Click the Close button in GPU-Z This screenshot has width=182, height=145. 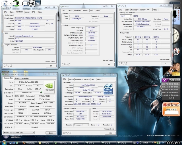51,133
